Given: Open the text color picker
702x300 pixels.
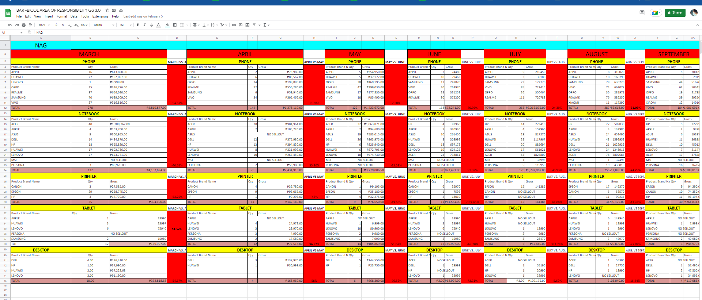Looking at the screenshot, I should click(x=158, y=25).
